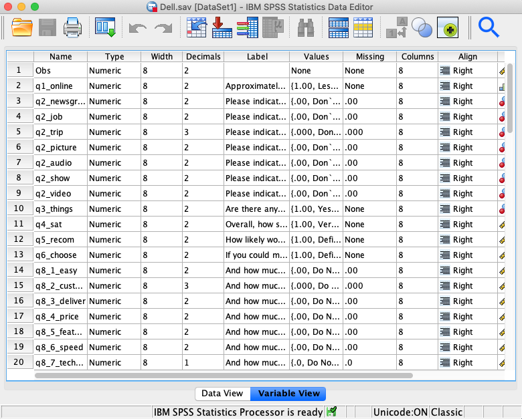522x419 pixels.
Task: Click the Search magnifier icon
Action: point(489,28)
